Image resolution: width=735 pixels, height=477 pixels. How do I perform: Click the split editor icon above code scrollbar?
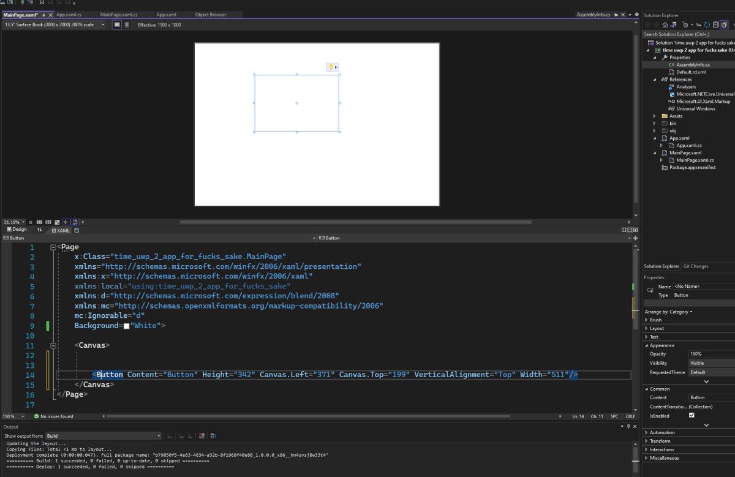[635, 238]
